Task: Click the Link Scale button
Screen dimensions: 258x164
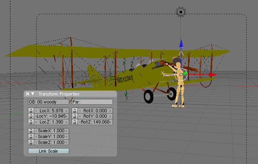Action: (48, 151)
